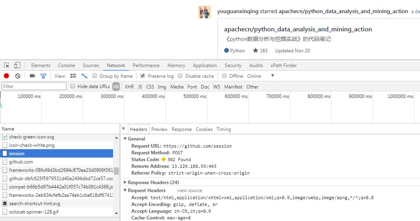Open the apachecn/python_data_analysis_and_mining_action repository title link
This screenshot has height=221, width=420.
(x=298, y=29)
